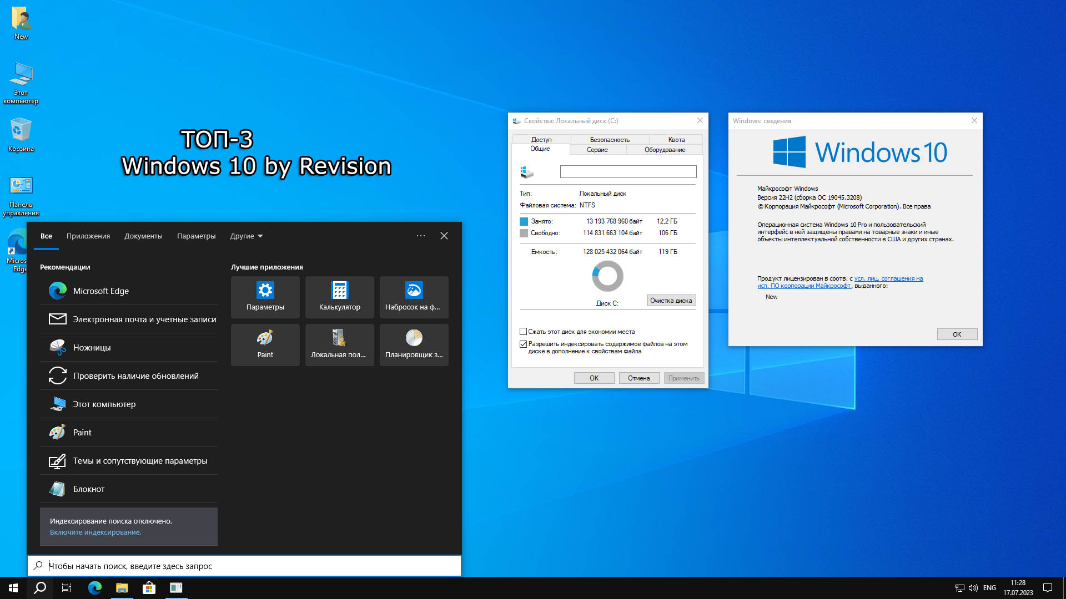Open the Paint tile in top apps
1066x599 pixels.
265,344
